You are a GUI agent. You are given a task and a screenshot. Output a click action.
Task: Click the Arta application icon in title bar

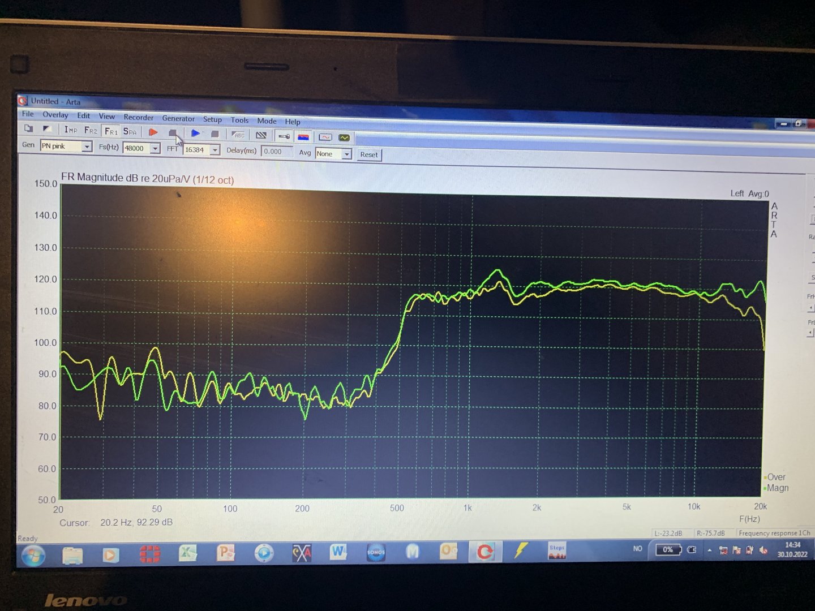click(x=23, y=101)
